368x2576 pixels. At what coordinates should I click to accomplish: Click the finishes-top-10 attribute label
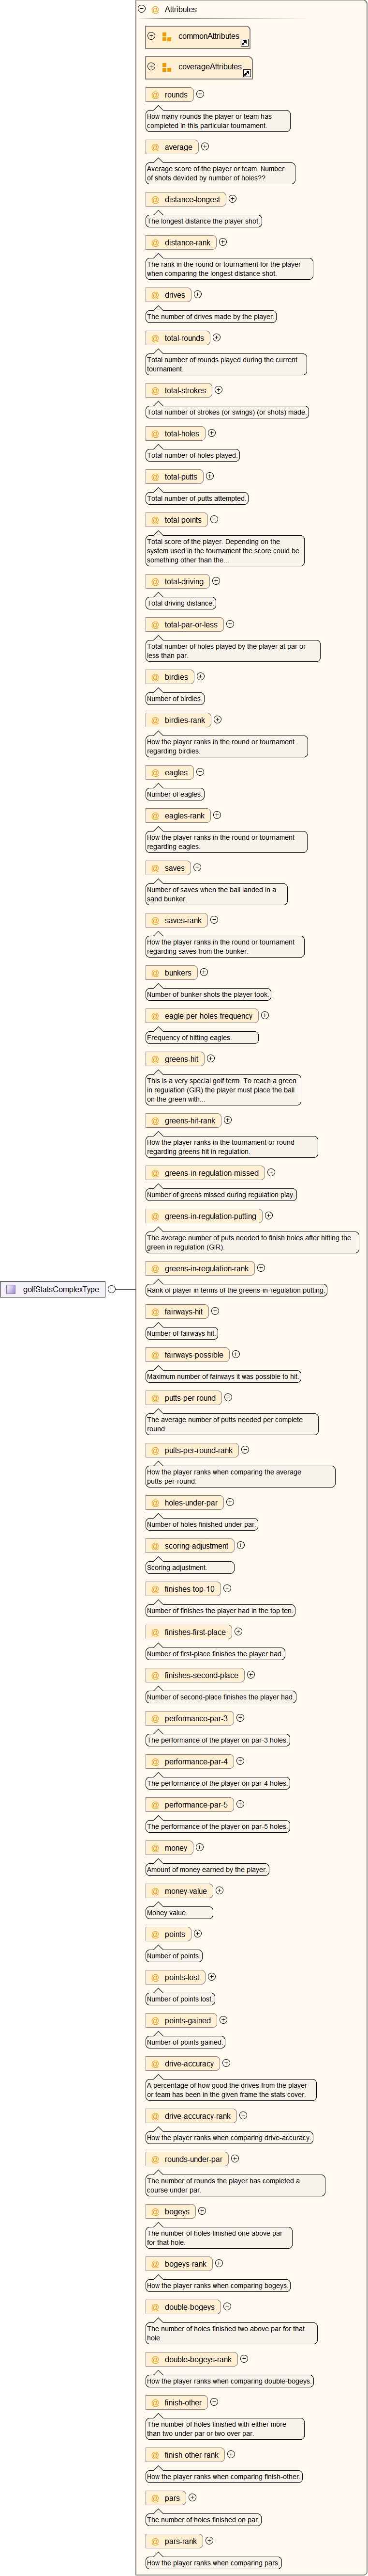190,1589
